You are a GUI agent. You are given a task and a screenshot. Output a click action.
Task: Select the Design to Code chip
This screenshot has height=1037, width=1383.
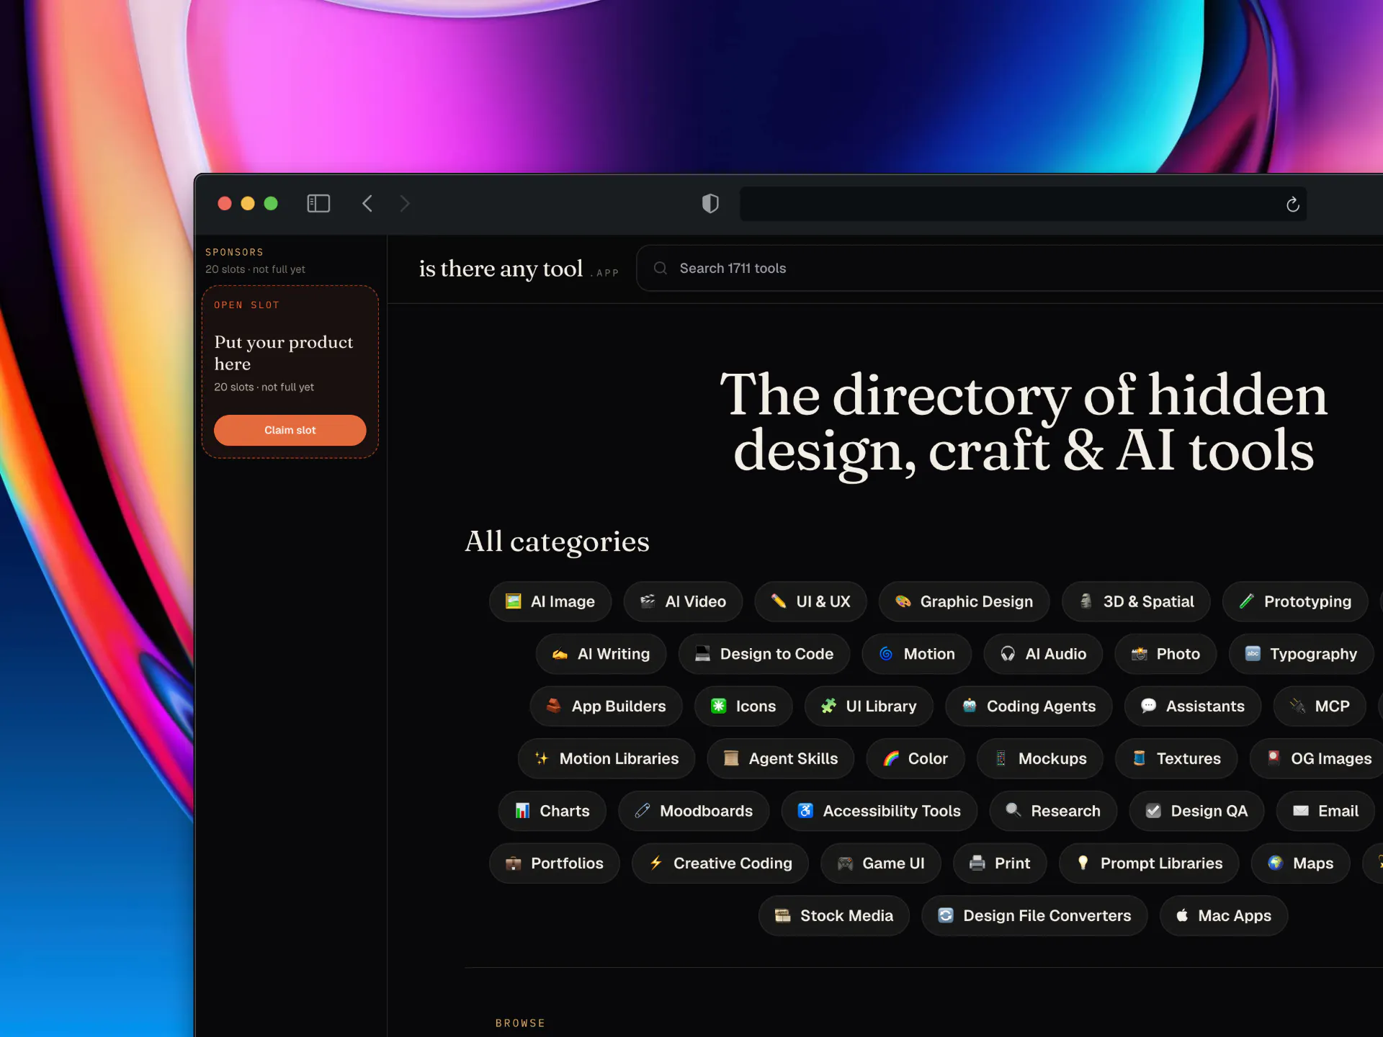pyautogui.click(x=764, y=654)
